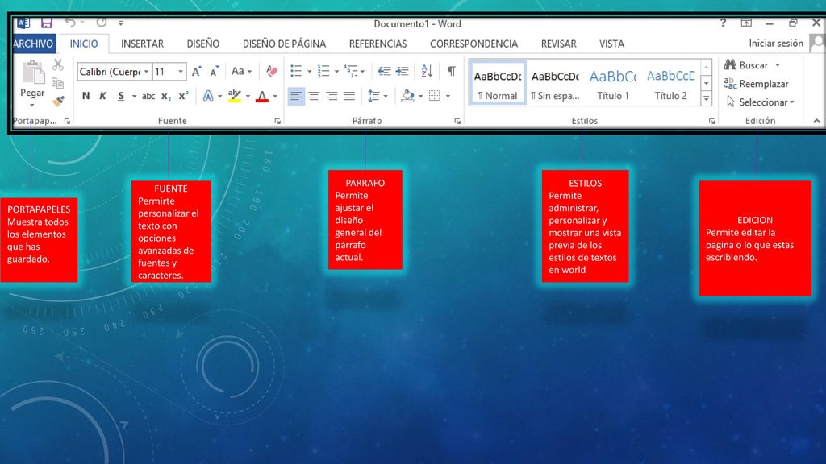Open the Fuente dialog launcher
The height and width of the screenshot is (464, 826).
click(277, 122)
